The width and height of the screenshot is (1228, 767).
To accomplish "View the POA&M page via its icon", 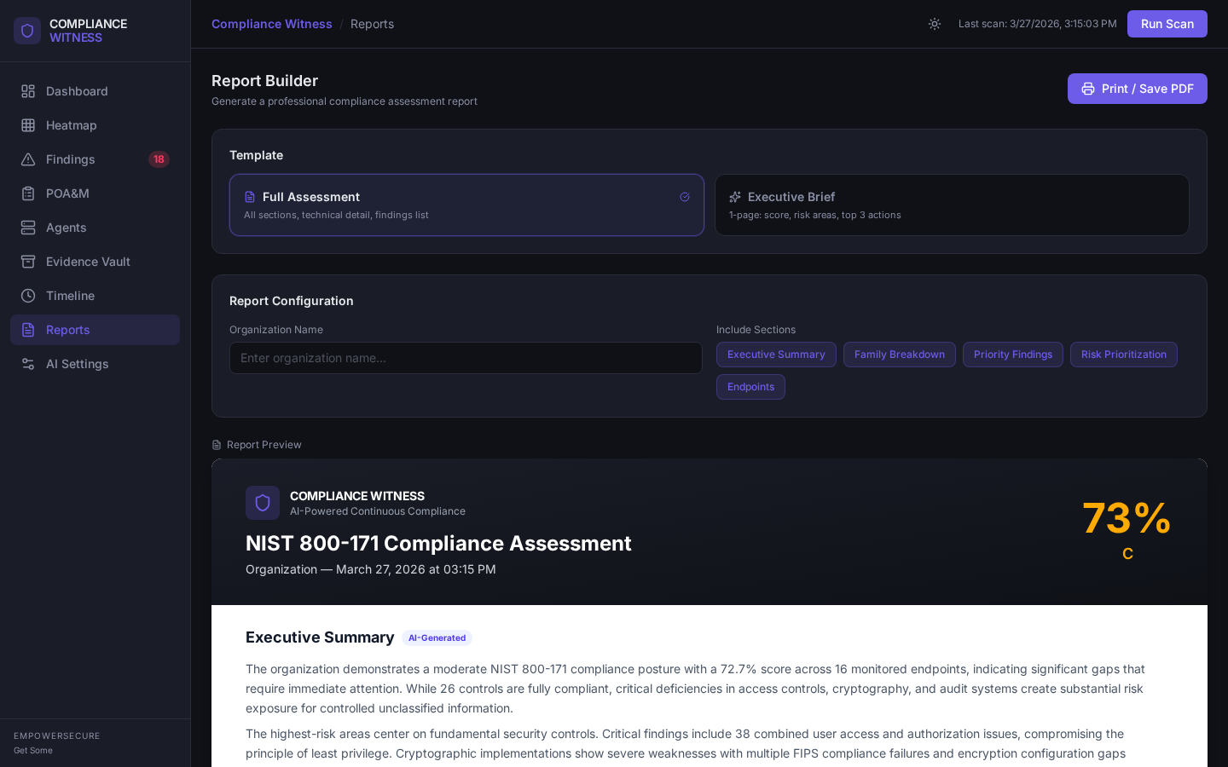I will (x=28, y=193).
